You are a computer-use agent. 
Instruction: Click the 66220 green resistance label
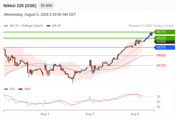164,38
